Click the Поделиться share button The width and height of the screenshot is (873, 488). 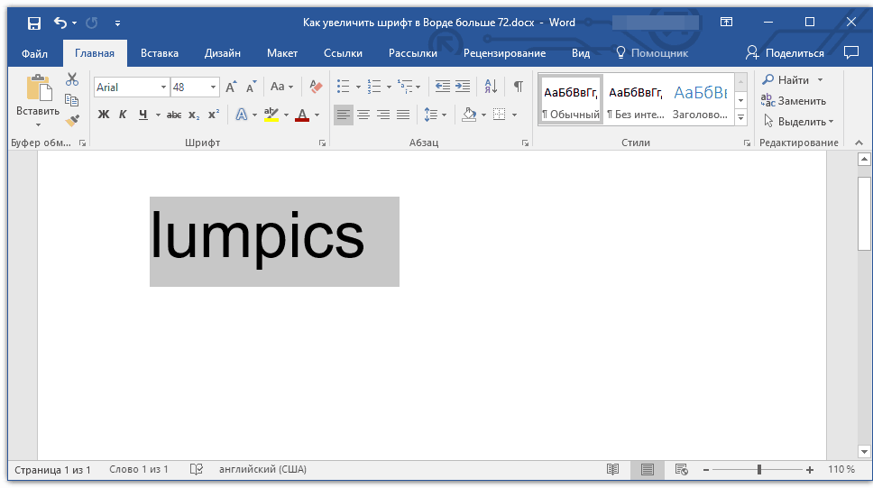pos(785,53)
